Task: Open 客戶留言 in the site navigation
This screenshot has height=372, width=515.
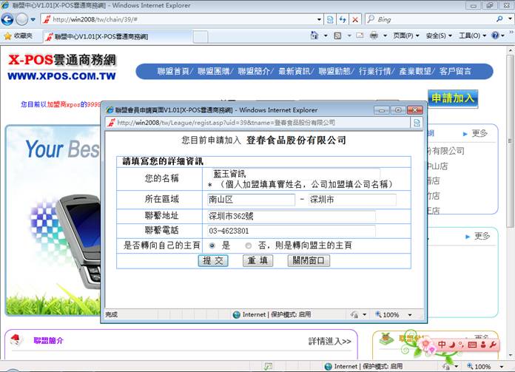Action: pyautogui.click(x=456, y=72)
